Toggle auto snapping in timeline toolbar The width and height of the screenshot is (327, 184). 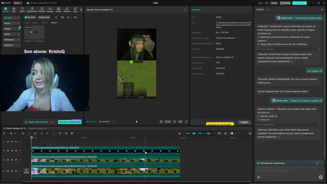194,133
